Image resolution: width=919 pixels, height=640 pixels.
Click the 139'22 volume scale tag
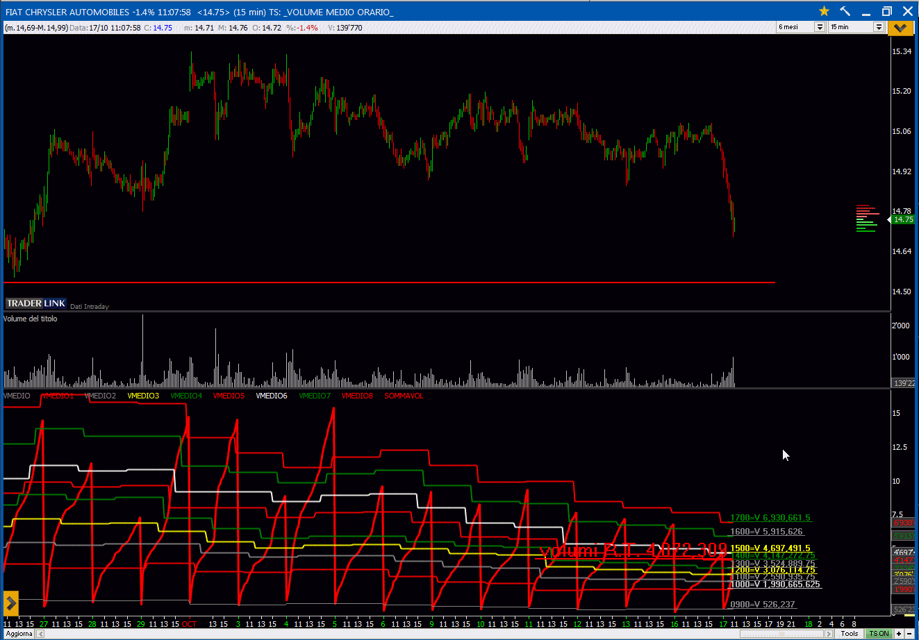pyautogui.click(x=903, y=383)
